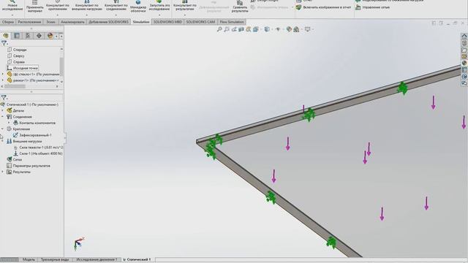
Task: Click the home icon in right task pane
Action: (x=464, y=37)
